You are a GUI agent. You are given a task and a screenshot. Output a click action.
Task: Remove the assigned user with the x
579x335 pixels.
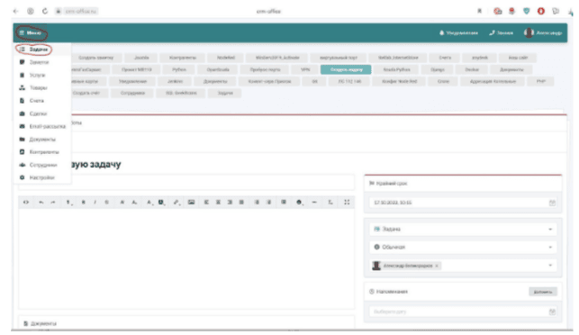437,266
